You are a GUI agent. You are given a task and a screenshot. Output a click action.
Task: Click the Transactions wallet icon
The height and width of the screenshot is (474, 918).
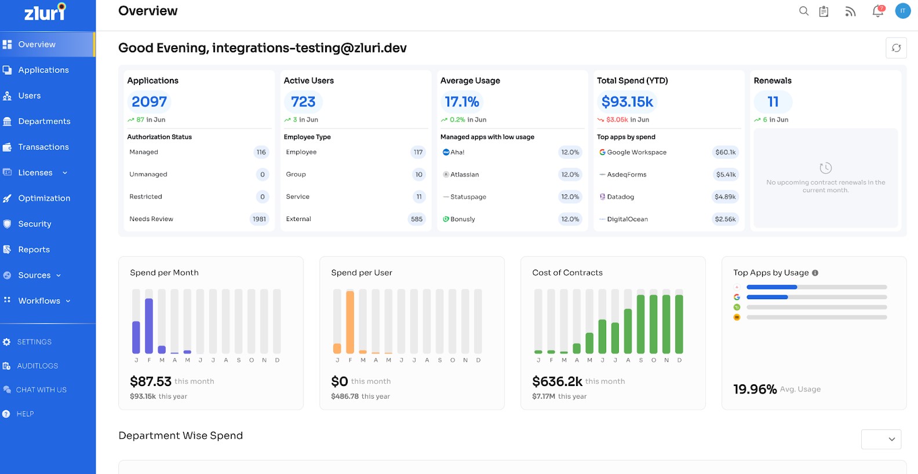[x=7, y=147]
